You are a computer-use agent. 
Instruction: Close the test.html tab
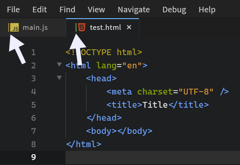pos(129,27)
